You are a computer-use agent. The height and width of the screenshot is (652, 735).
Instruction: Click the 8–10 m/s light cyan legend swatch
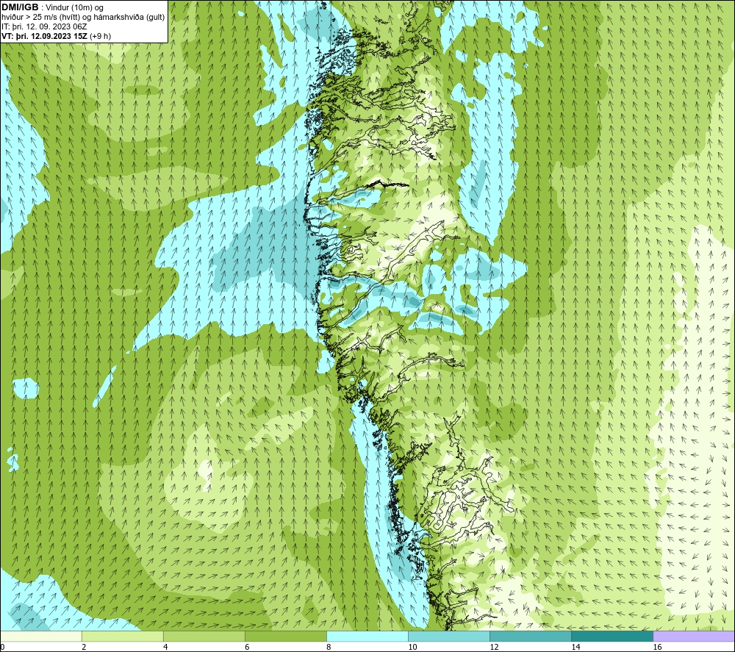click(367, 637)
